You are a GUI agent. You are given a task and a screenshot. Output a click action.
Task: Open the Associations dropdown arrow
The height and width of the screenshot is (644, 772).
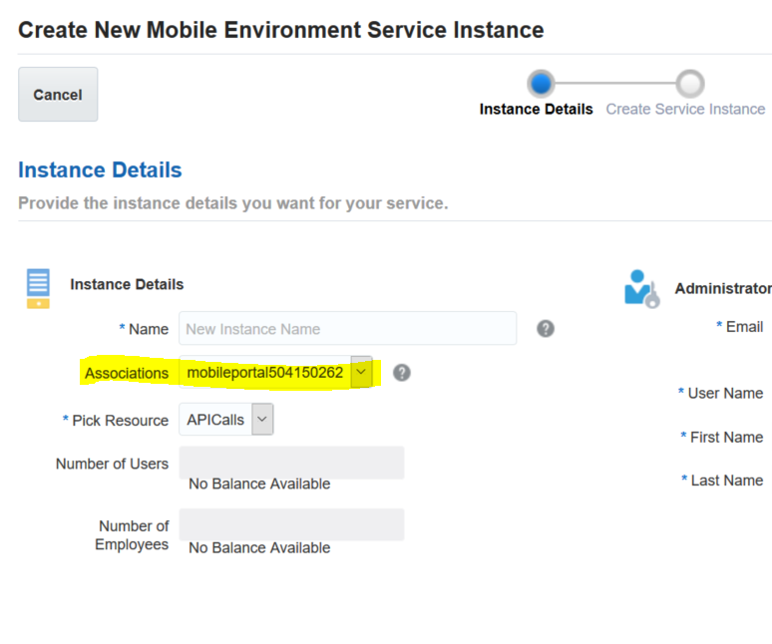click(x=362, y=373)
